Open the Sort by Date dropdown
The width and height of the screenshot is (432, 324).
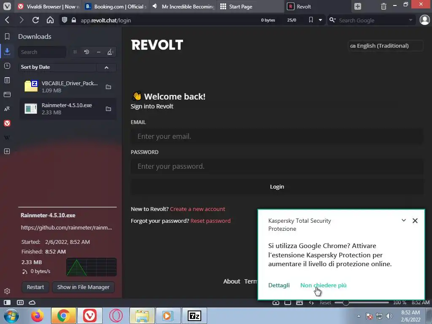[x=57, y=67]
